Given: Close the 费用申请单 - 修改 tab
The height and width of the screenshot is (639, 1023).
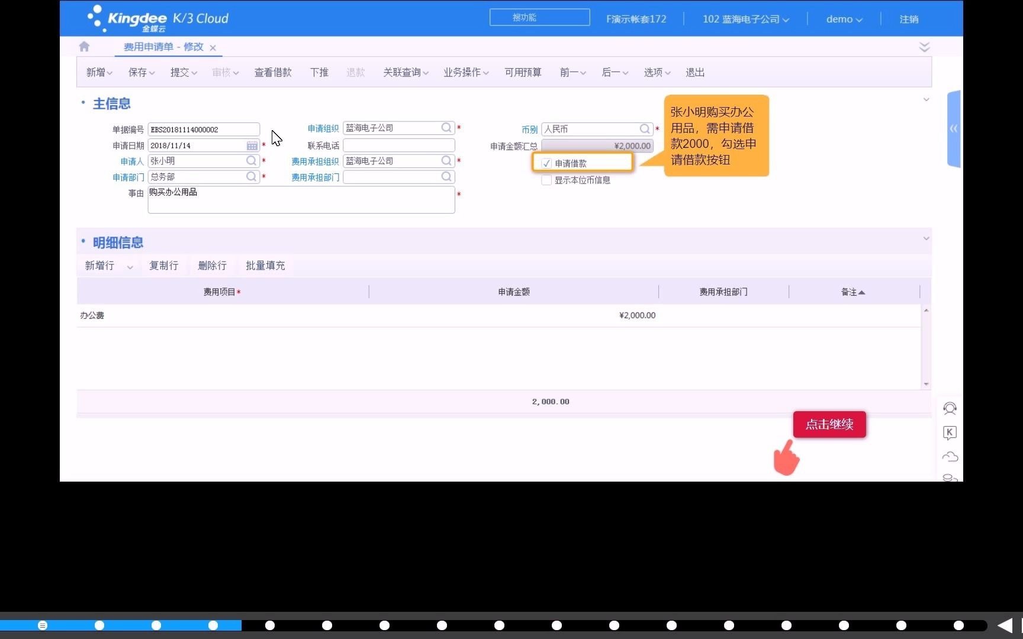Looking at the screenshot, I should point(213,48).
